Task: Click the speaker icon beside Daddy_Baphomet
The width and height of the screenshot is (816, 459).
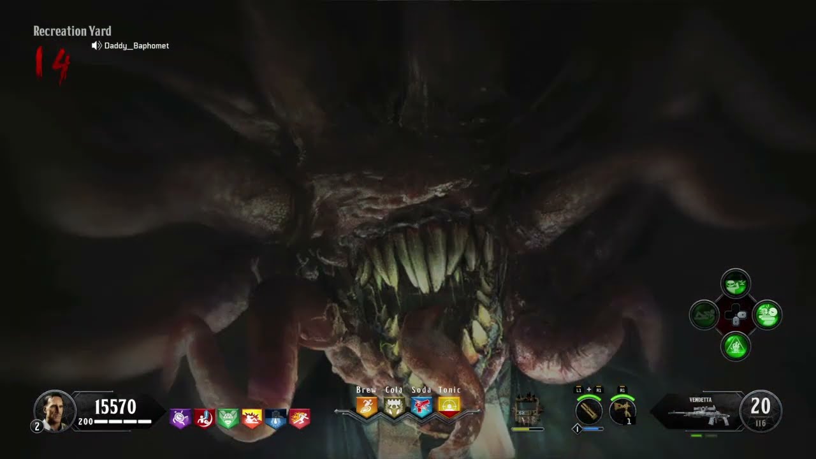Action: pyautogui.click(x=97, y=46)
